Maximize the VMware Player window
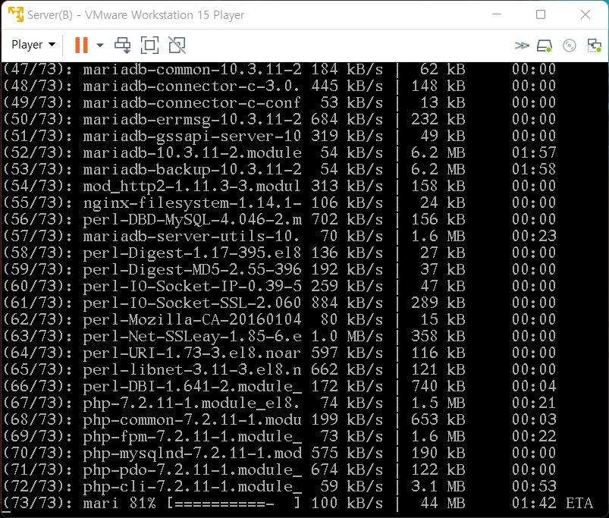 541,14
